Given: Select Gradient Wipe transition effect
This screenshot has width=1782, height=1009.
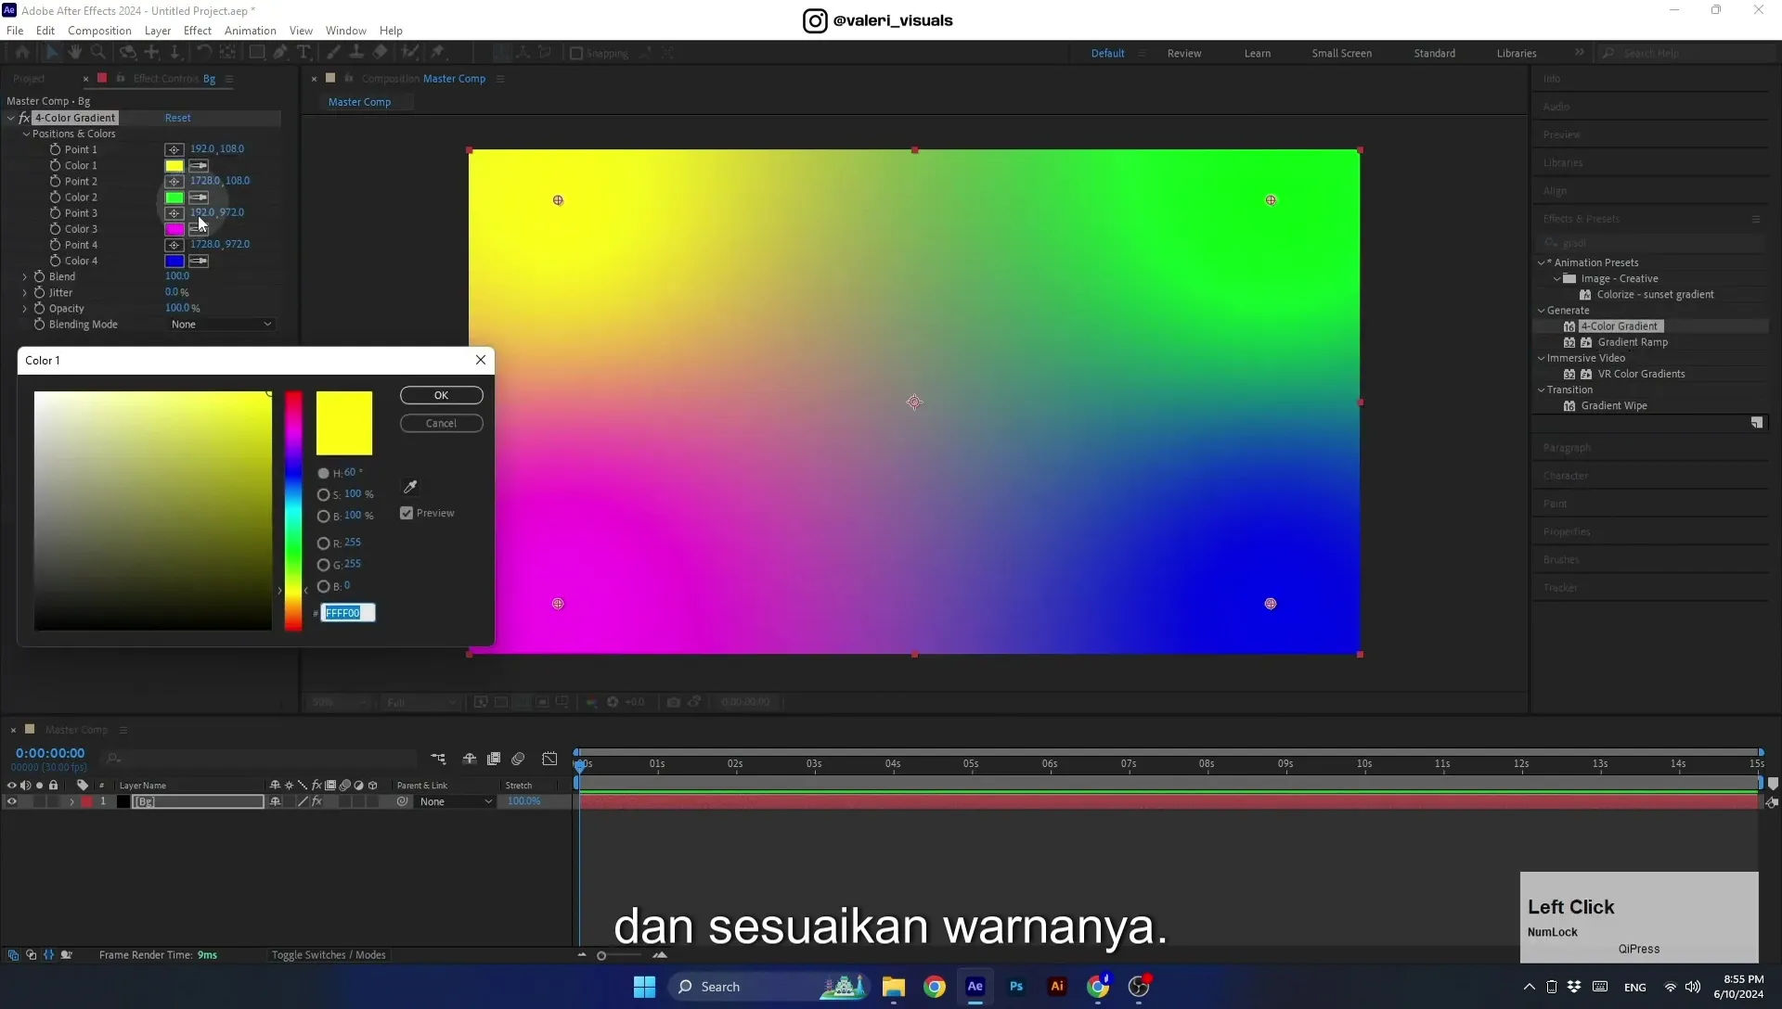Looking at the screenshot, I should coord(1614,406).
